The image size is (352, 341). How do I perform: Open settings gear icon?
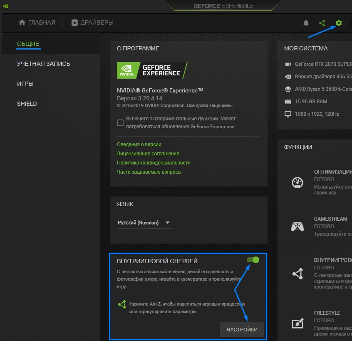339,22
